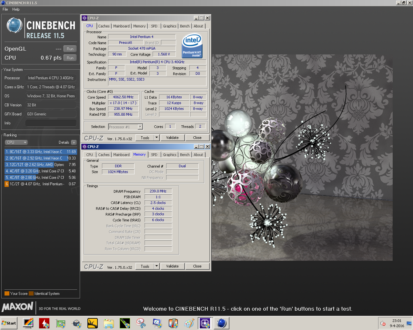Click the brown Identical System legend swatch

click(x=31, y=294)
